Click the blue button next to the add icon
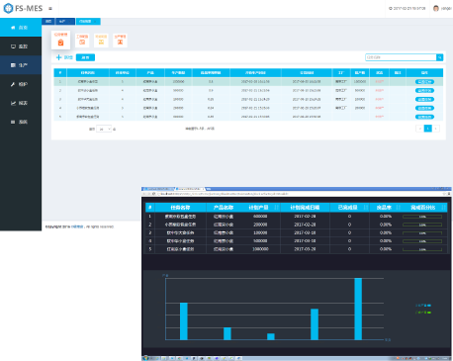The image size is (453, 361). pos(85,57)
